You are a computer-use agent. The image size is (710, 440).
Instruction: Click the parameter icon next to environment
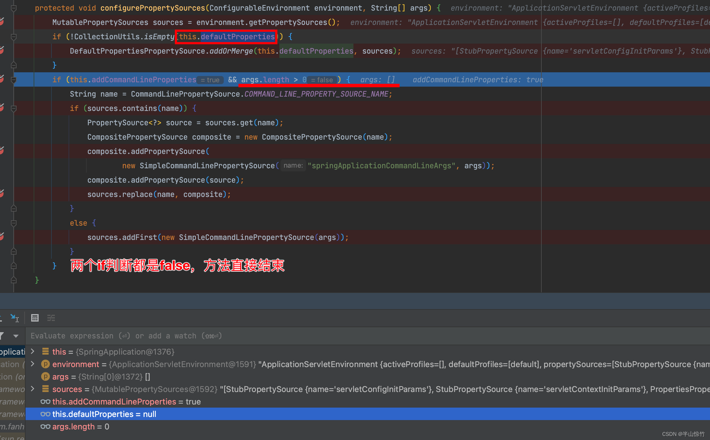pyautogui.click(x=45, y=364)
